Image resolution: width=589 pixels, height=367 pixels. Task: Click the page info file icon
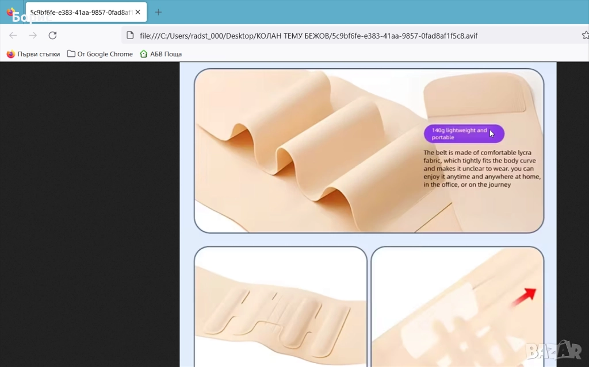click(130, 36)
